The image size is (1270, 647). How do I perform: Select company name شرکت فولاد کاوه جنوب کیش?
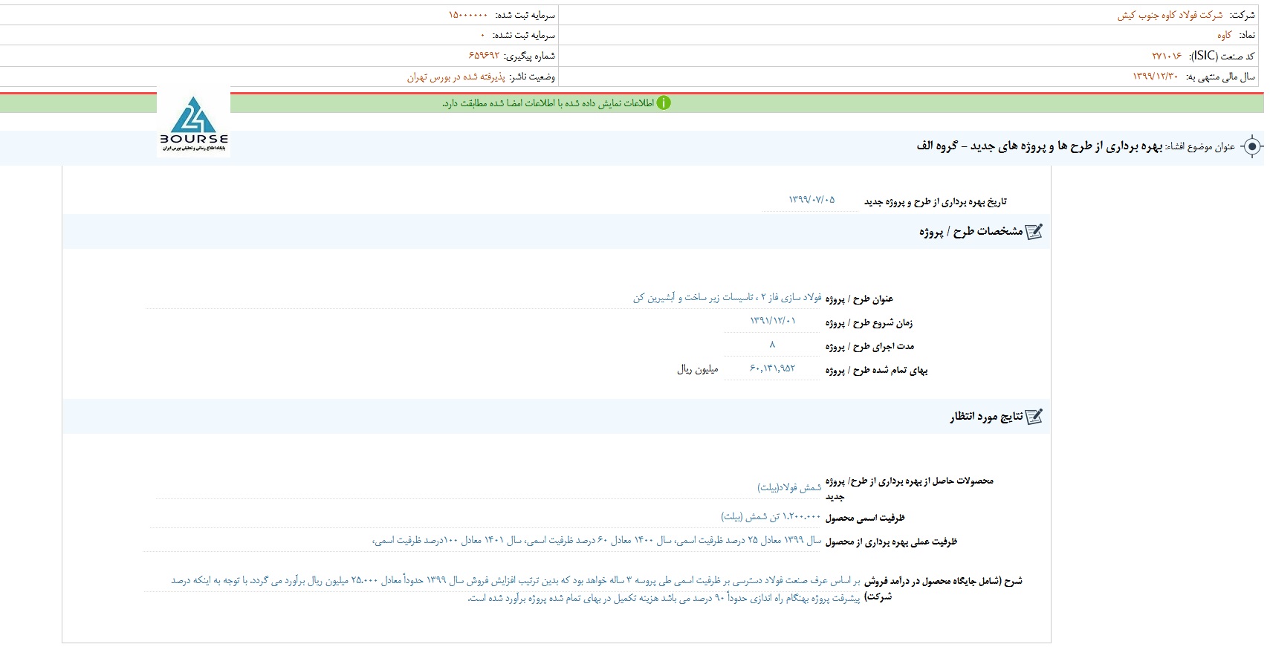[1170, 15]
